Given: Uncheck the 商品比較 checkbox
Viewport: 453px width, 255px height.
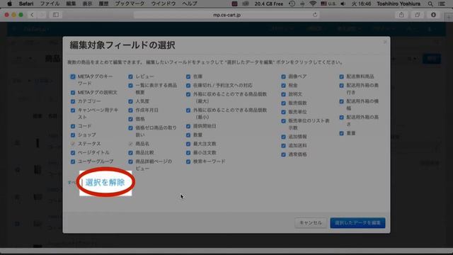Looking at the screenshot, I should click(x=130, y=153).
